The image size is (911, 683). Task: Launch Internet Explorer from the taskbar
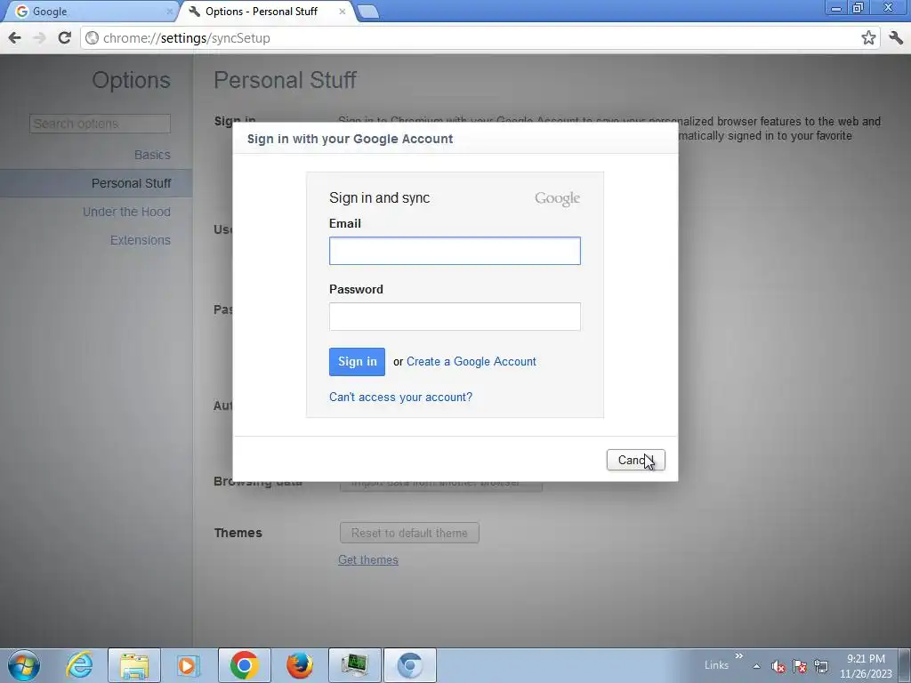[79, 665]
